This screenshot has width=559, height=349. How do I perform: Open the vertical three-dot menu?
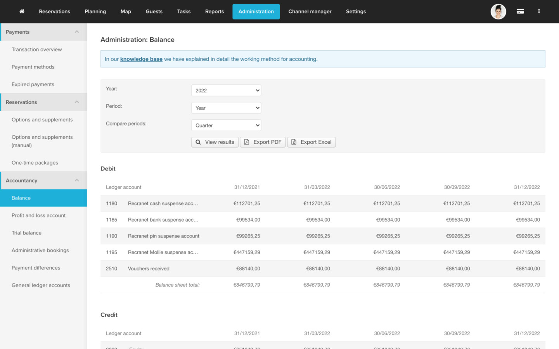[539, 12]
